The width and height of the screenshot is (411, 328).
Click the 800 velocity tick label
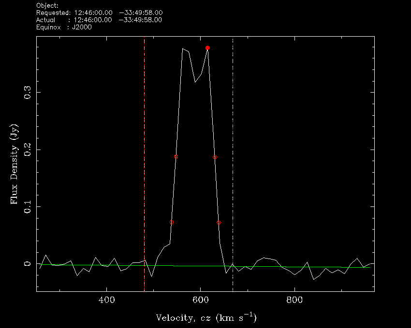coord(294,300)
